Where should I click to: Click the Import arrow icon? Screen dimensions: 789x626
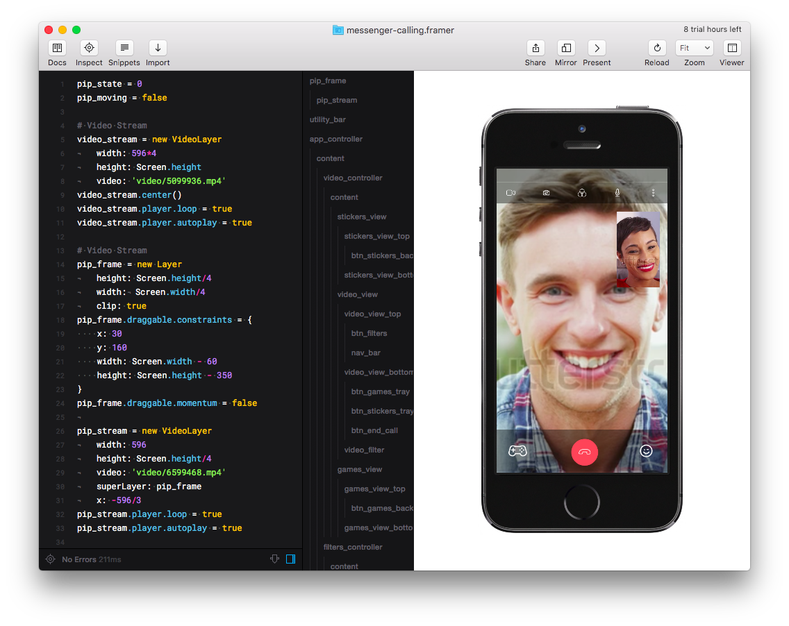(x=158, y=48)
